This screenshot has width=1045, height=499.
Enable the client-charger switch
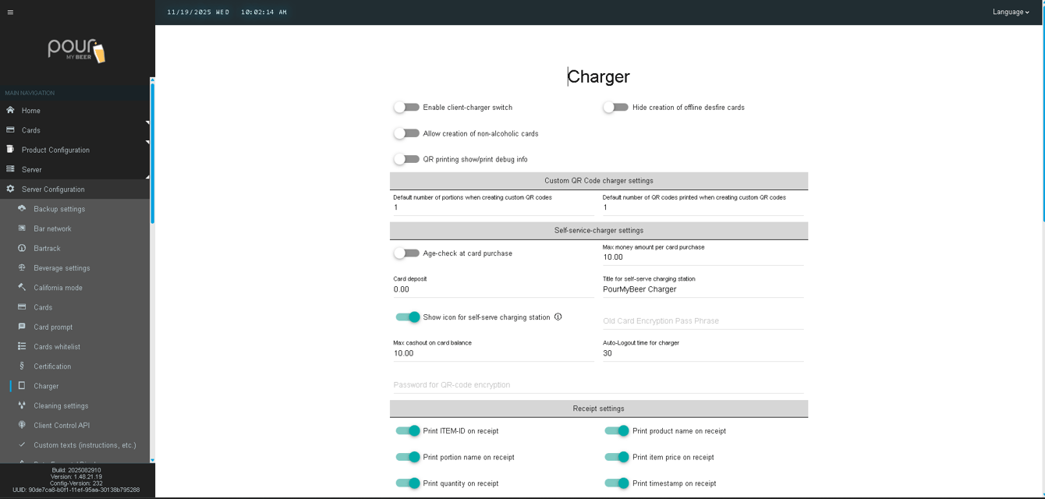point(406,107)
